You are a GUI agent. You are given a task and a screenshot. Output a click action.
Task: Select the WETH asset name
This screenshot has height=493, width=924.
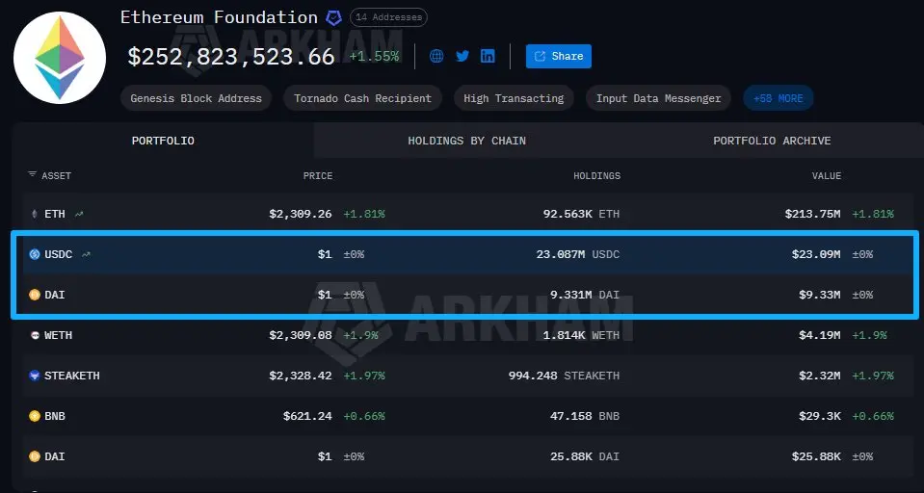point(59,335)
